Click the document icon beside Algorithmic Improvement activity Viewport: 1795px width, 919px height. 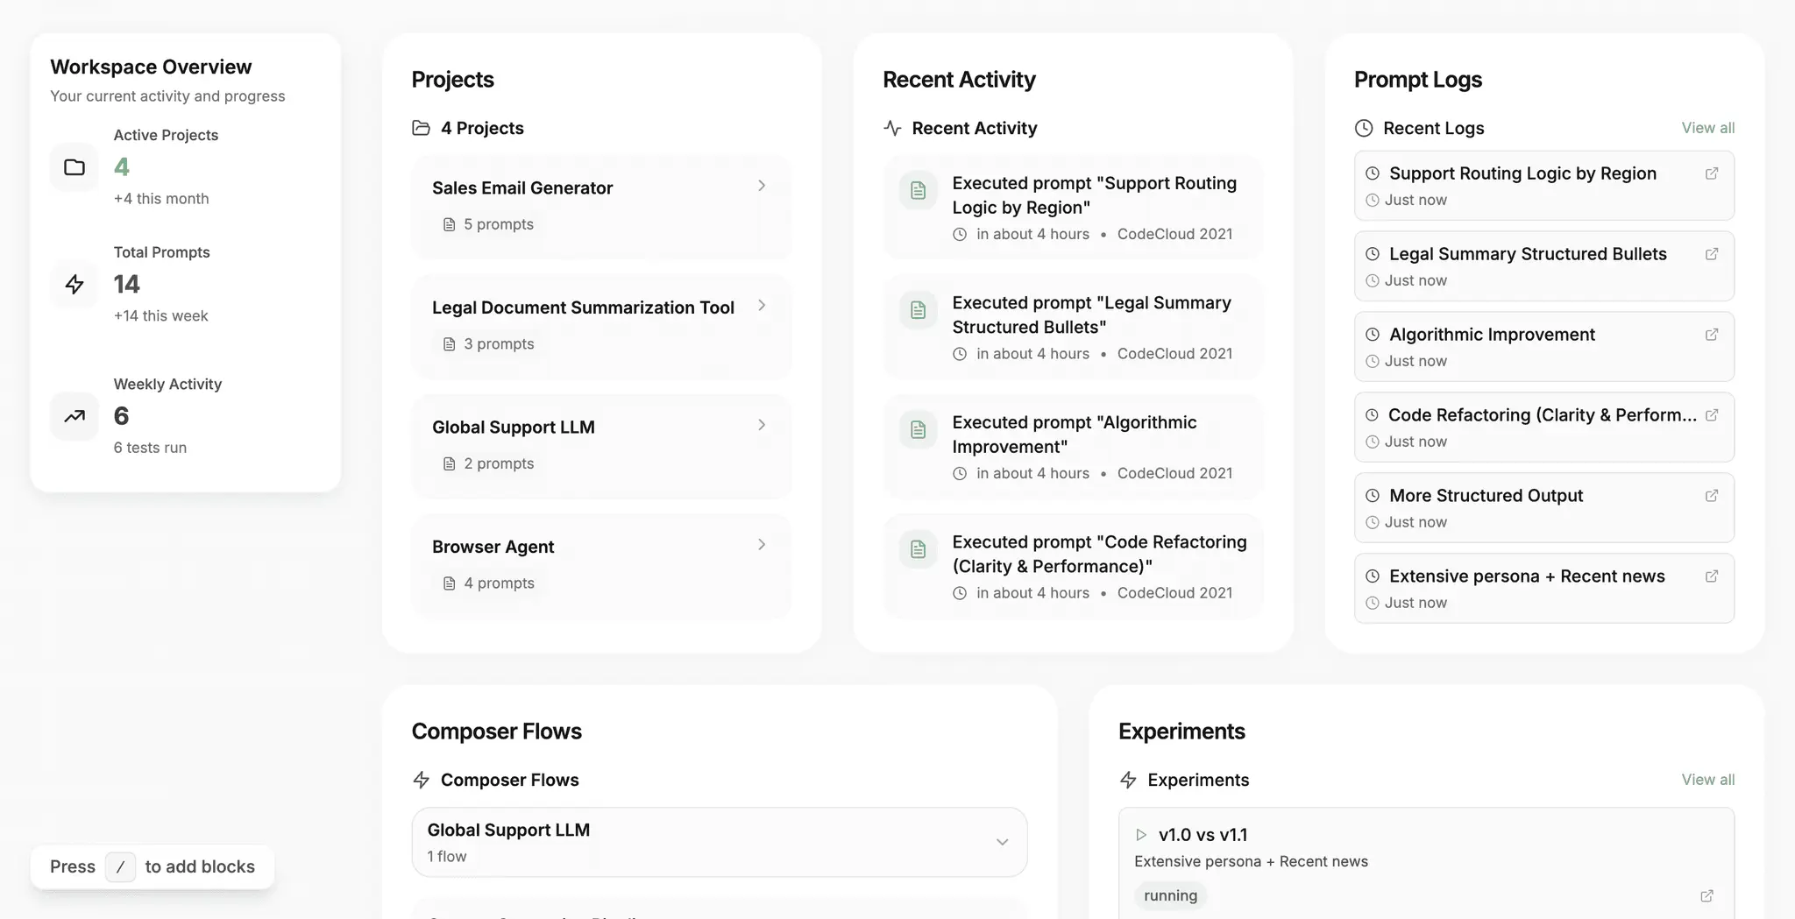[x=918, y=429]
